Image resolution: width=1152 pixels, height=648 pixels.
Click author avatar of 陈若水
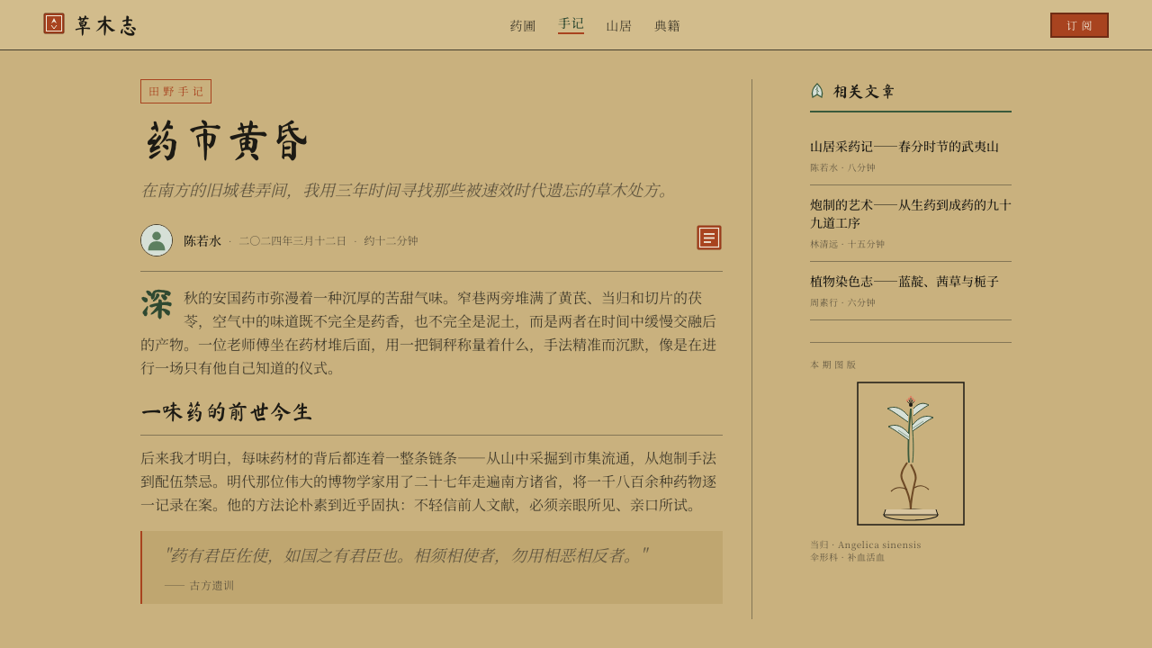coord(157,240)
